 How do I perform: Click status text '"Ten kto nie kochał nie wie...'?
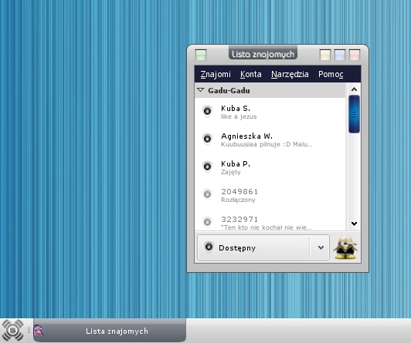click(267, 227)
